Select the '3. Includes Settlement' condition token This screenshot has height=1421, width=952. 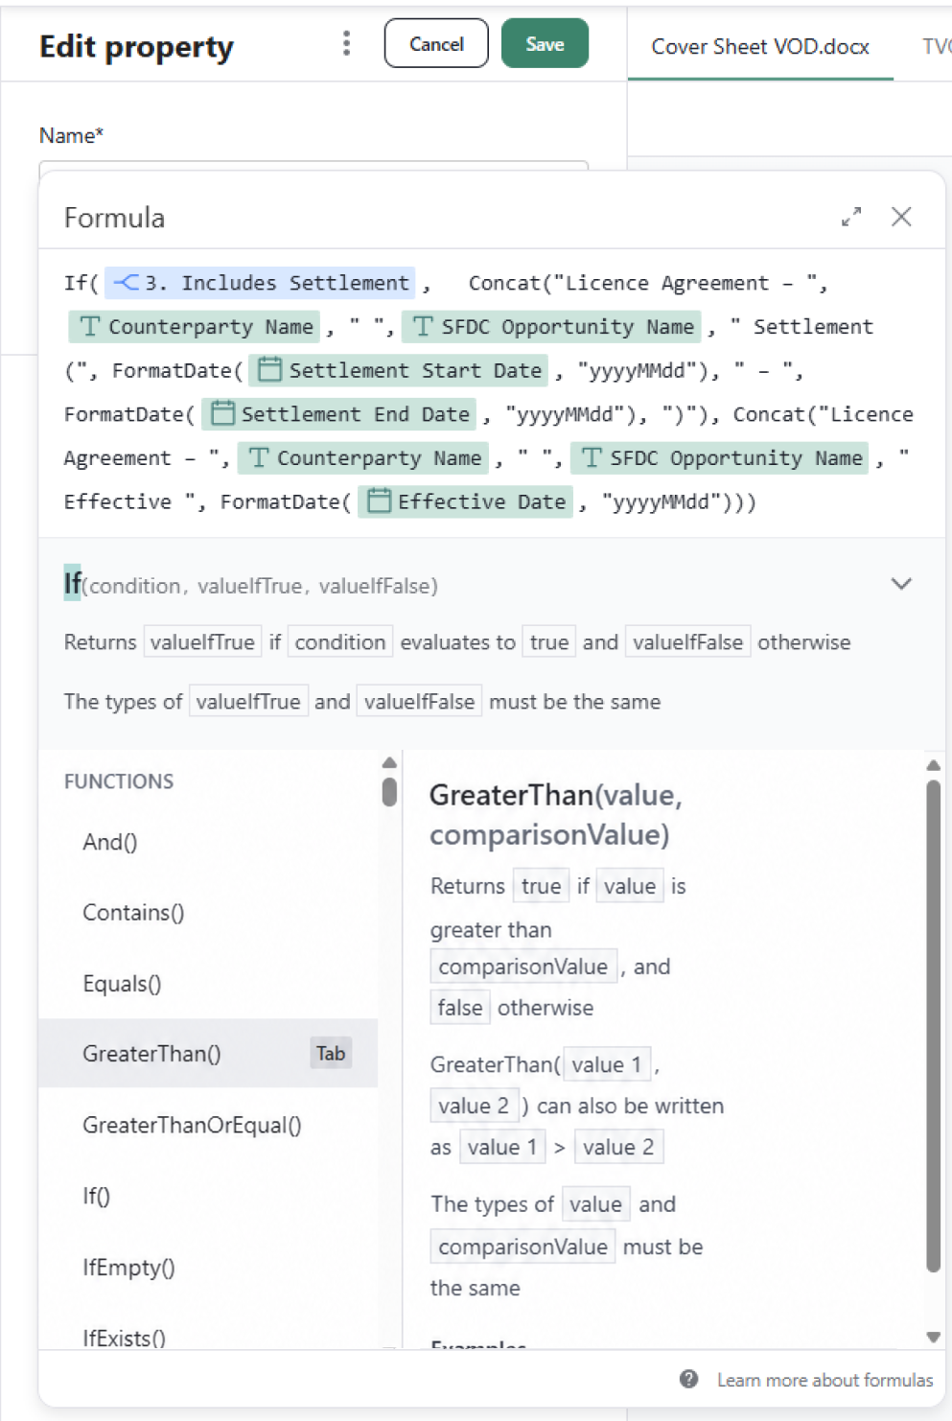click(260, 283)
